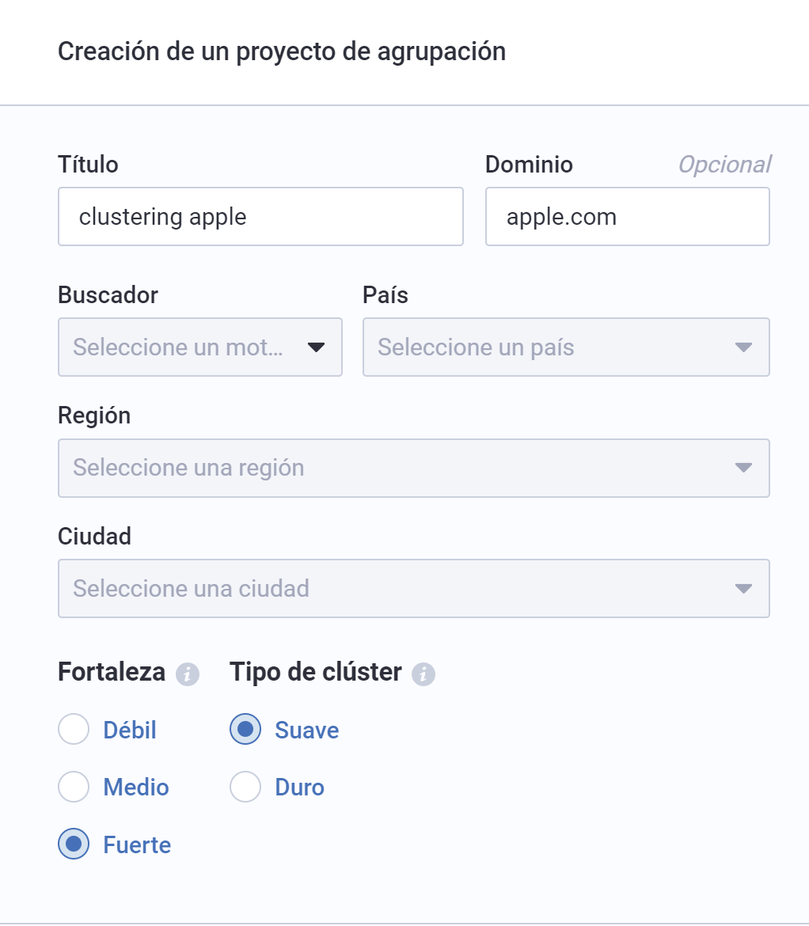Click the Tipo de clúster info icon

point(423,674)
